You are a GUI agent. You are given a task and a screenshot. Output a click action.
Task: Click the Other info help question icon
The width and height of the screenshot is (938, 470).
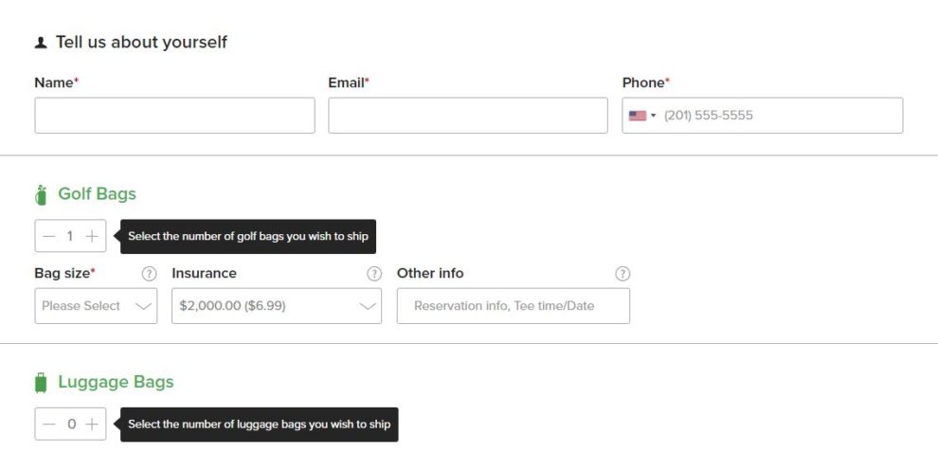(622, 274)
